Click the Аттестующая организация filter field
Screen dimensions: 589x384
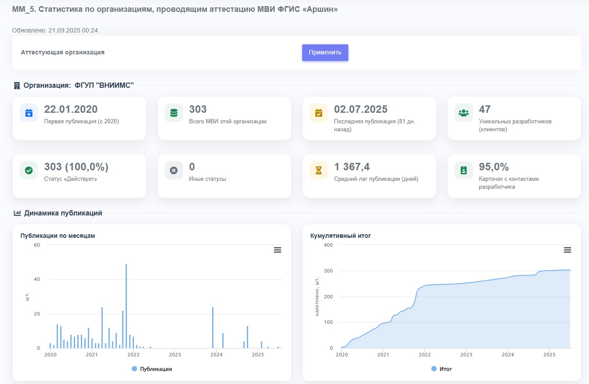(202, 53)
